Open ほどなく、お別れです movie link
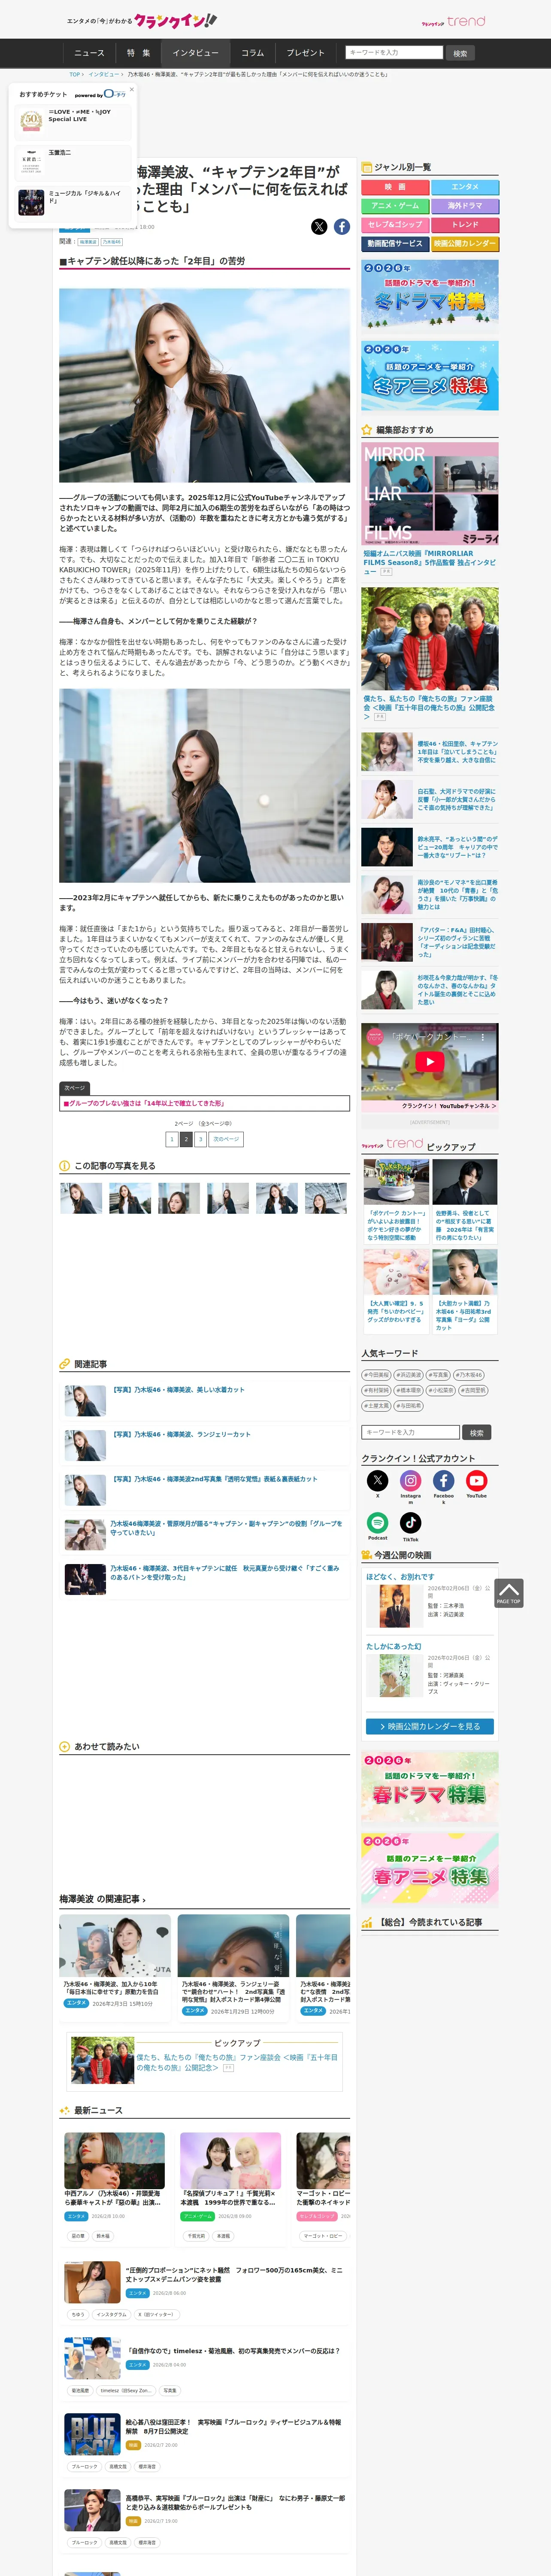 pos(400,1577)
